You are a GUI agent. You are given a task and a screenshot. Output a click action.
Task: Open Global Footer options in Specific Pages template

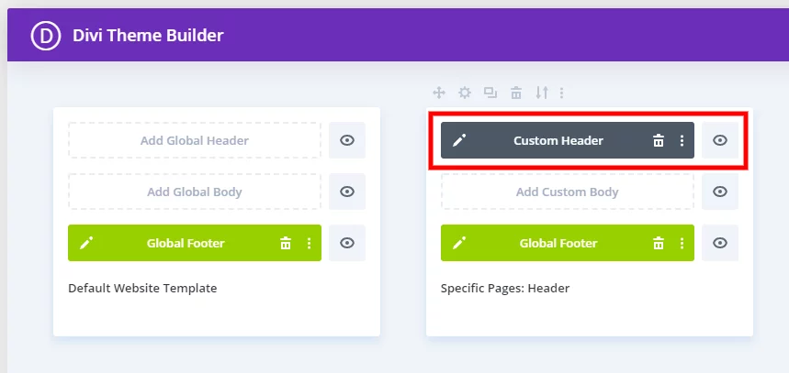coord(682,243)
